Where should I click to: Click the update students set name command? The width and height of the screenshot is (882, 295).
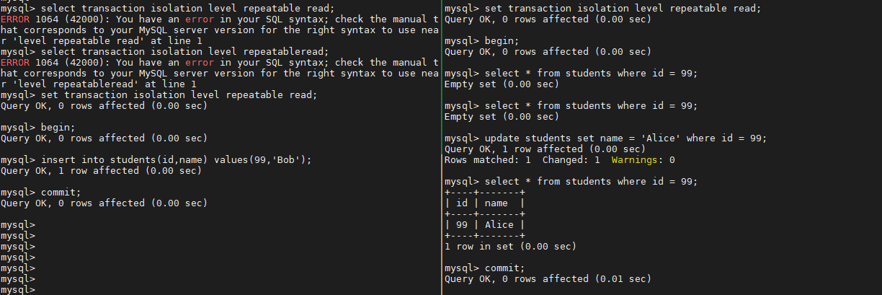pyautogui.click(x=623, y=138)
